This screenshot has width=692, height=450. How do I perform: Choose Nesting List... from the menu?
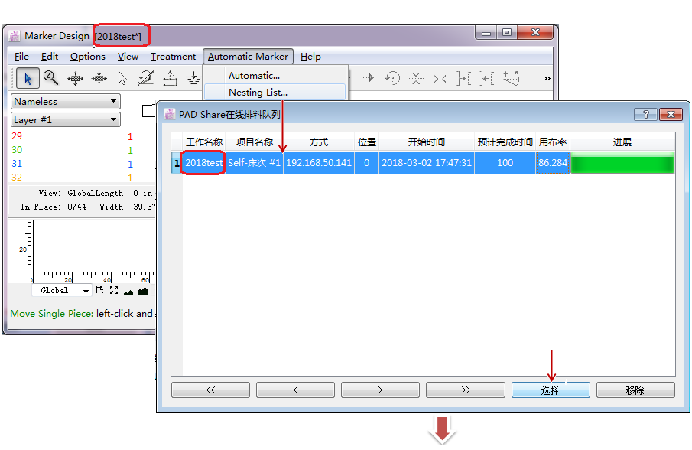click(258, 93)
